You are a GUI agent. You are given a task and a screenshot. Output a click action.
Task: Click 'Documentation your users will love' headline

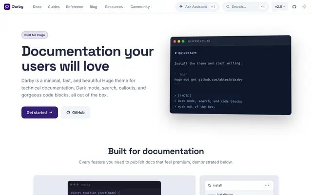coord(88,58)
